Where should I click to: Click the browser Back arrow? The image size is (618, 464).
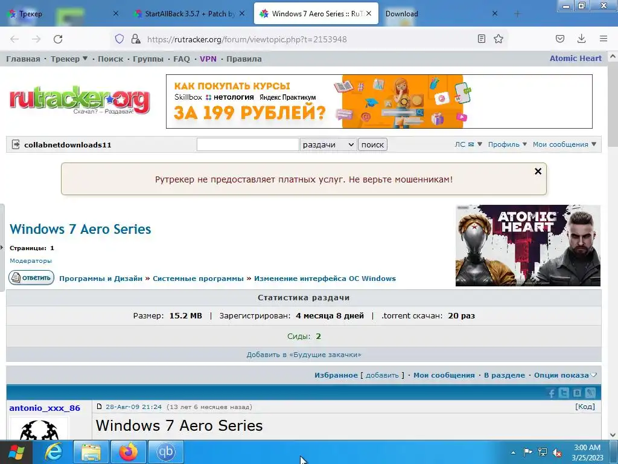point(14,39)
